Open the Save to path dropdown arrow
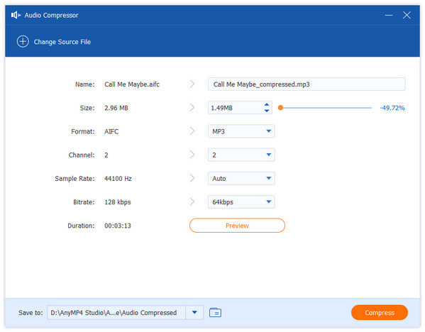Viewport: 425px width, 332px height. (194, 312)
